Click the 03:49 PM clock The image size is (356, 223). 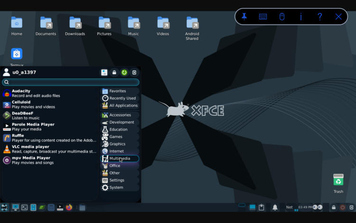point(305,207)
